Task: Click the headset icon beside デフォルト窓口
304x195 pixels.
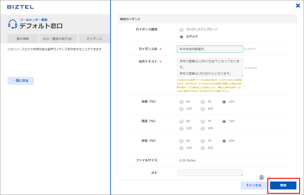Action: tap(12, 24)
